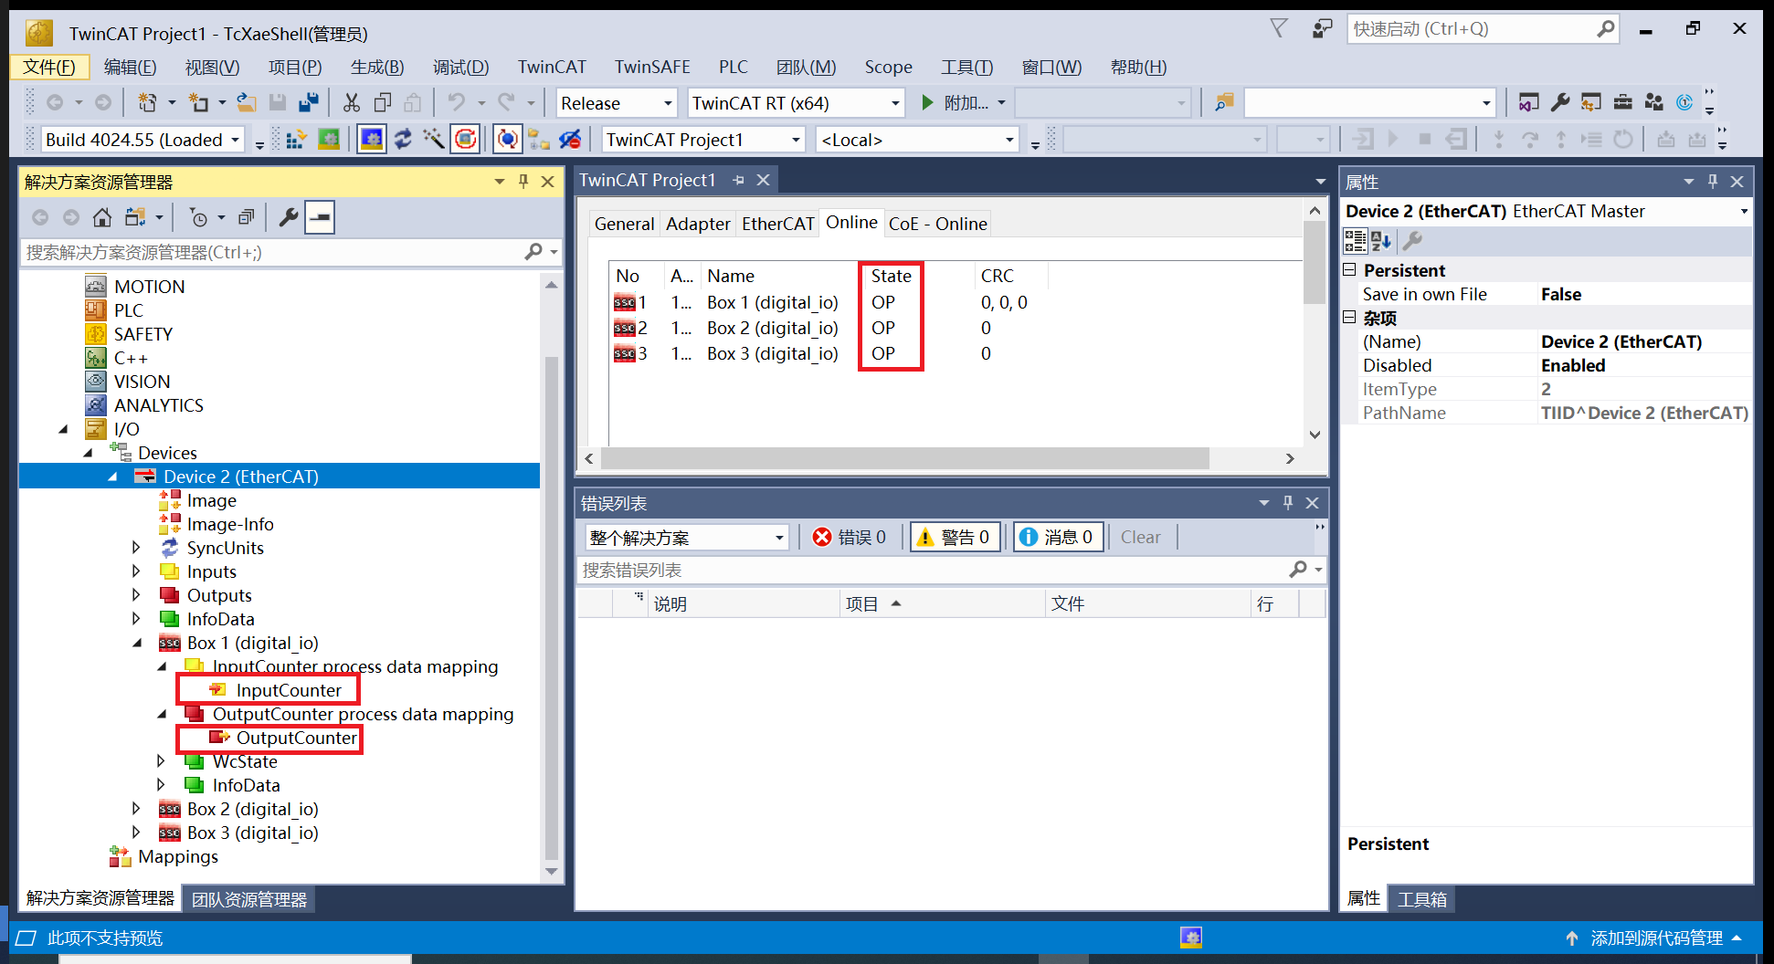Select the OutputCounter tree item
The height and width of the screenshot is (964, 1774).
[296, 738]
